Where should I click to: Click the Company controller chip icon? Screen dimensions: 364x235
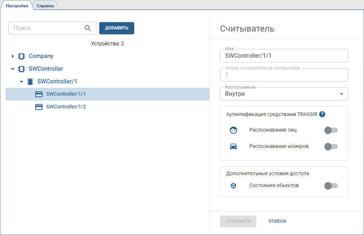pyautogui.click(x=21, y=56)
